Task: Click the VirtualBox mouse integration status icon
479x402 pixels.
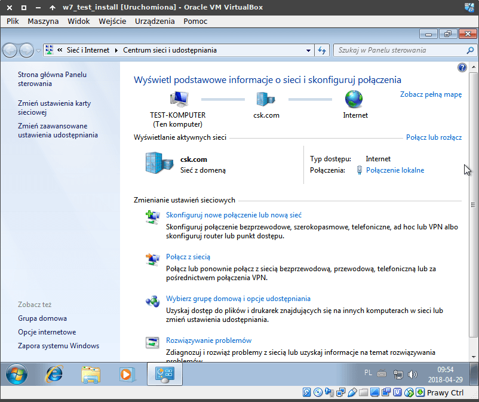Action: (x=409, y=392)
